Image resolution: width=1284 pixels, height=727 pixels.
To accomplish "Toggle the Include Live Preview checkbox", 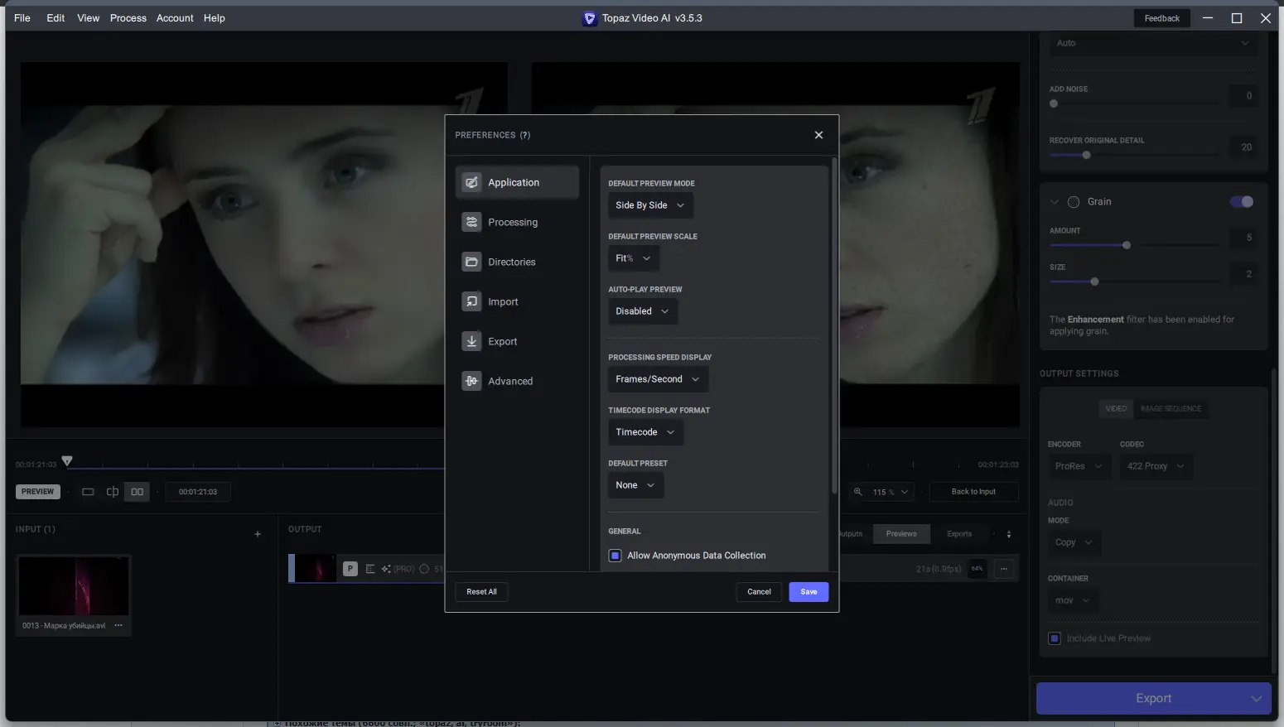I will (1055, 638).
